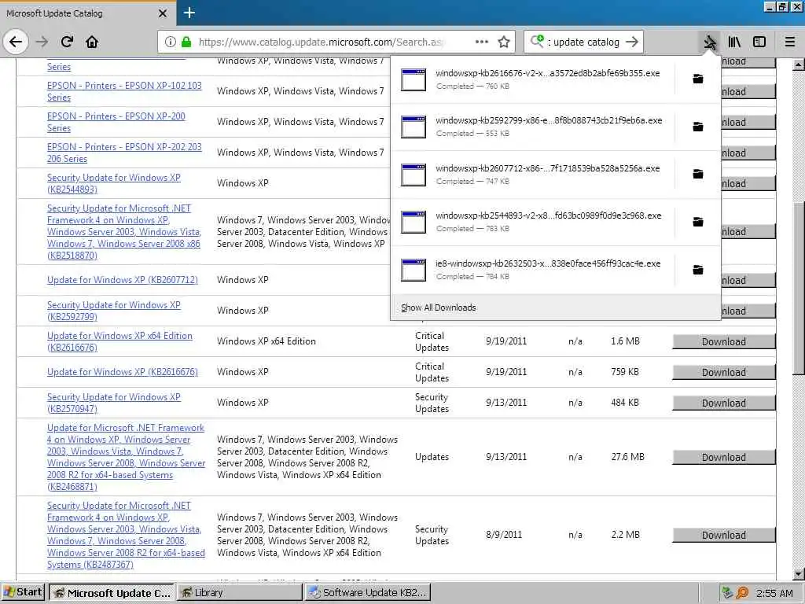This screenshot has height=604, width=805.
Task: Download the 1.6 MB XP x64 update
Action: point(724,341)
